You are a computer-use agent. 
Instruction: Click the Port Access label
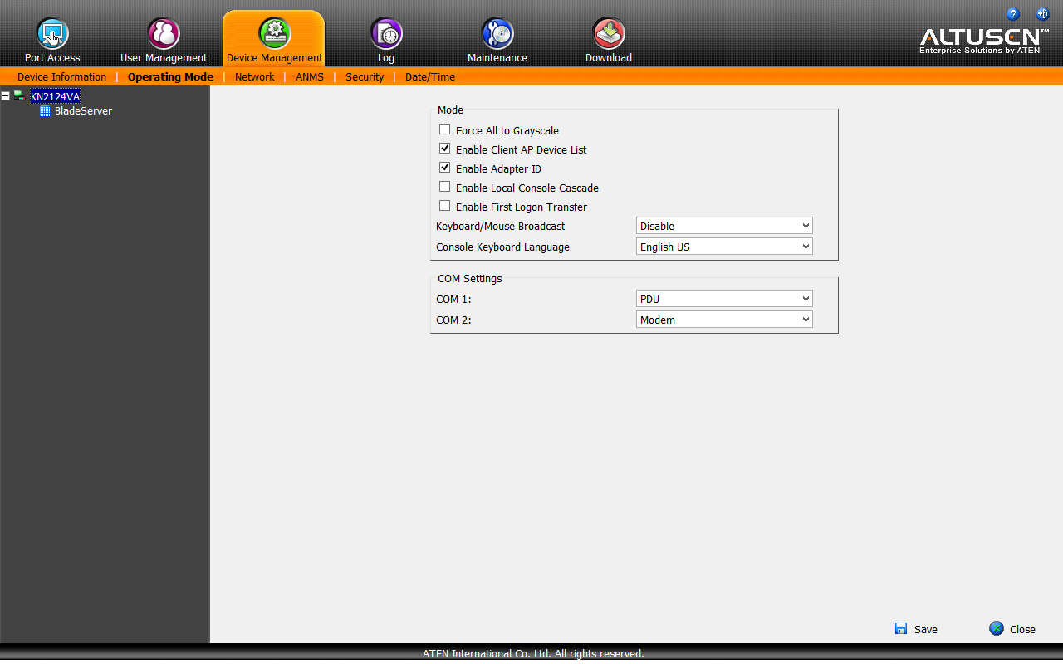[x=52, y=58]
